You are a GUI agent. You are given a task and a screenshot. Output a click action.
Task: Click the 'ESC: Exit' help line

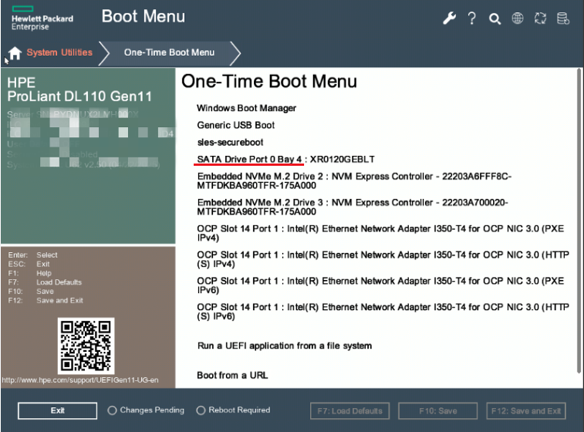28,264
